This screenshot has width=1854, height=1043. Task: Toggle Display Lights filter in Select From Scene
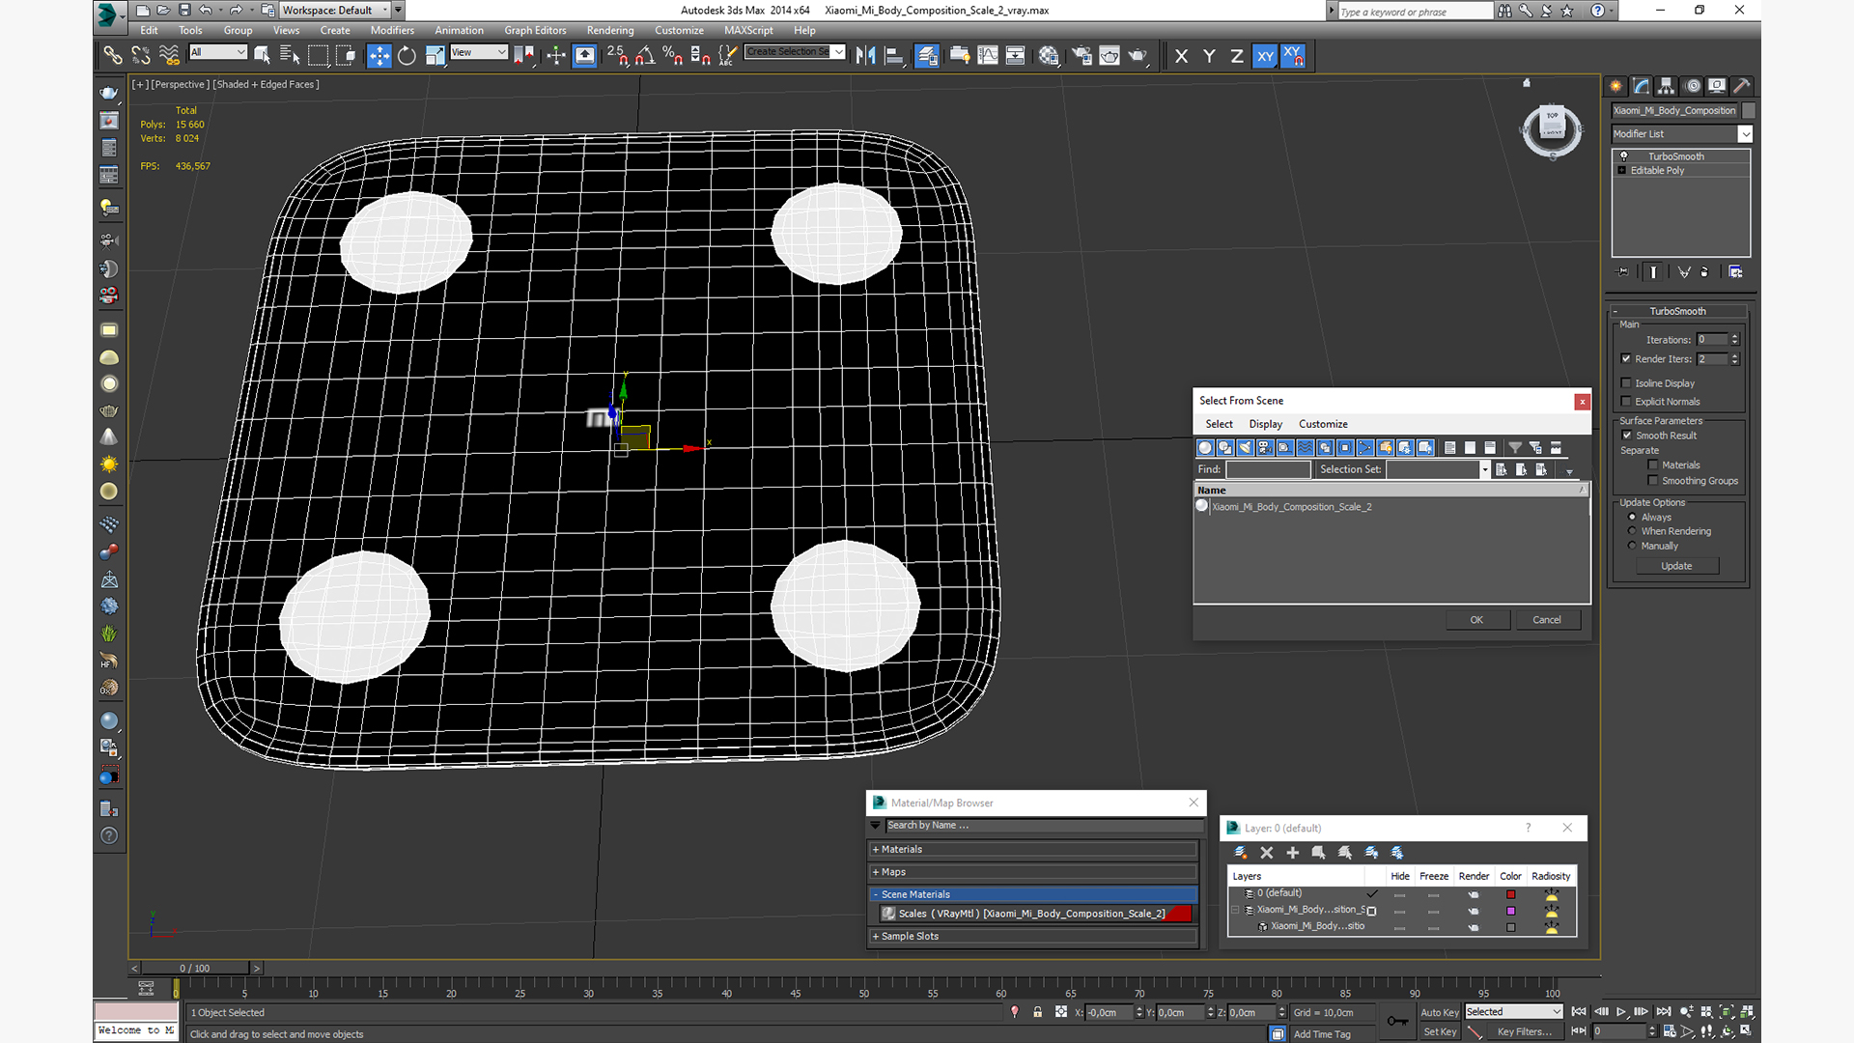click(1246, 447)
